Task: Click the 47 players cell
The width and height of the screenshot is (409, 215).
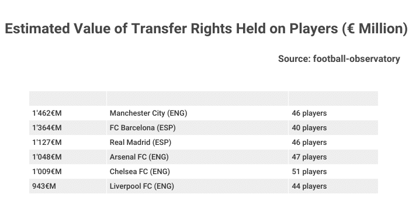Action: tap(334, 157)
